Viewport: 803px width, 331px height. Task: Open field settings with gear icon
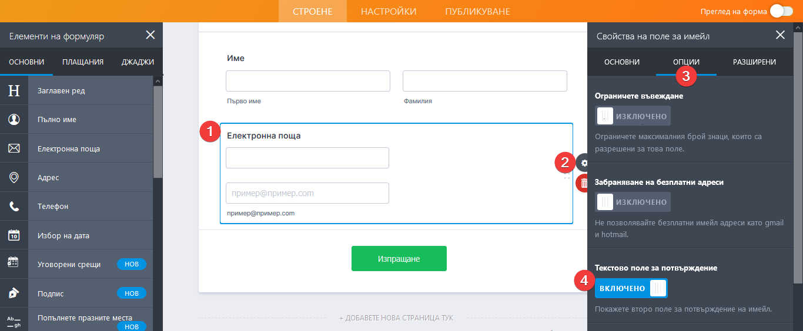click(x=584, y=163)
